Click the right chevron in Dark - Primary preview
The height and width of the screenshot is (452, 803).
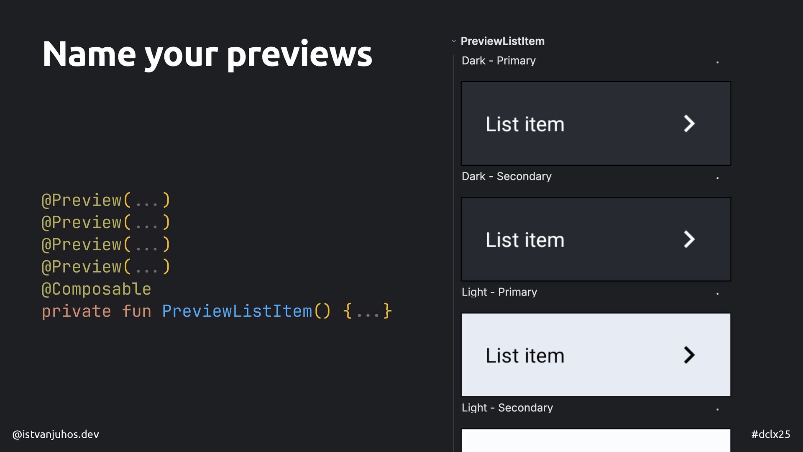click(689, 123)
